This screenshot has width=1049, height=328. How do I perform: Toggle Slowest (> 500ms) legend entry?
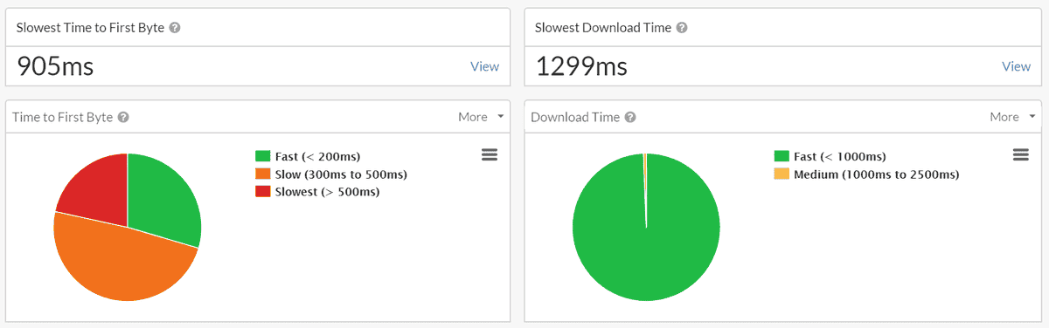click(x=317, y=191)
